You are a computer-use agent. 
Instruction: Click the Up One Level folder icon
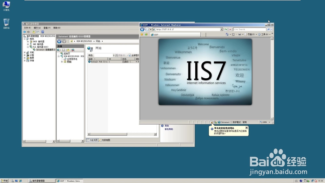pos(33,32)
